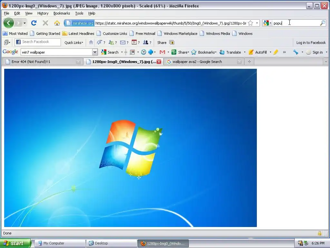Click the Home icon in navigation bar
The image size is (330, 248).
(57, 23)
